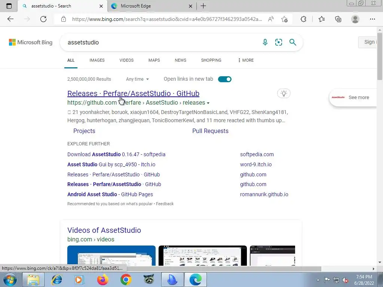The image size is (383, 287).
Task: Click the magnifier search button
Action: tap(292, 42)
